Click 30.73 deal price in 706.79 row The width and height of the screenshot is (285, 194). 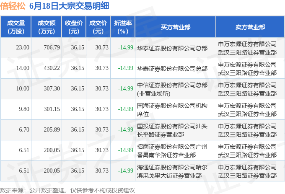pyautogui.click(x=102, y=48)
